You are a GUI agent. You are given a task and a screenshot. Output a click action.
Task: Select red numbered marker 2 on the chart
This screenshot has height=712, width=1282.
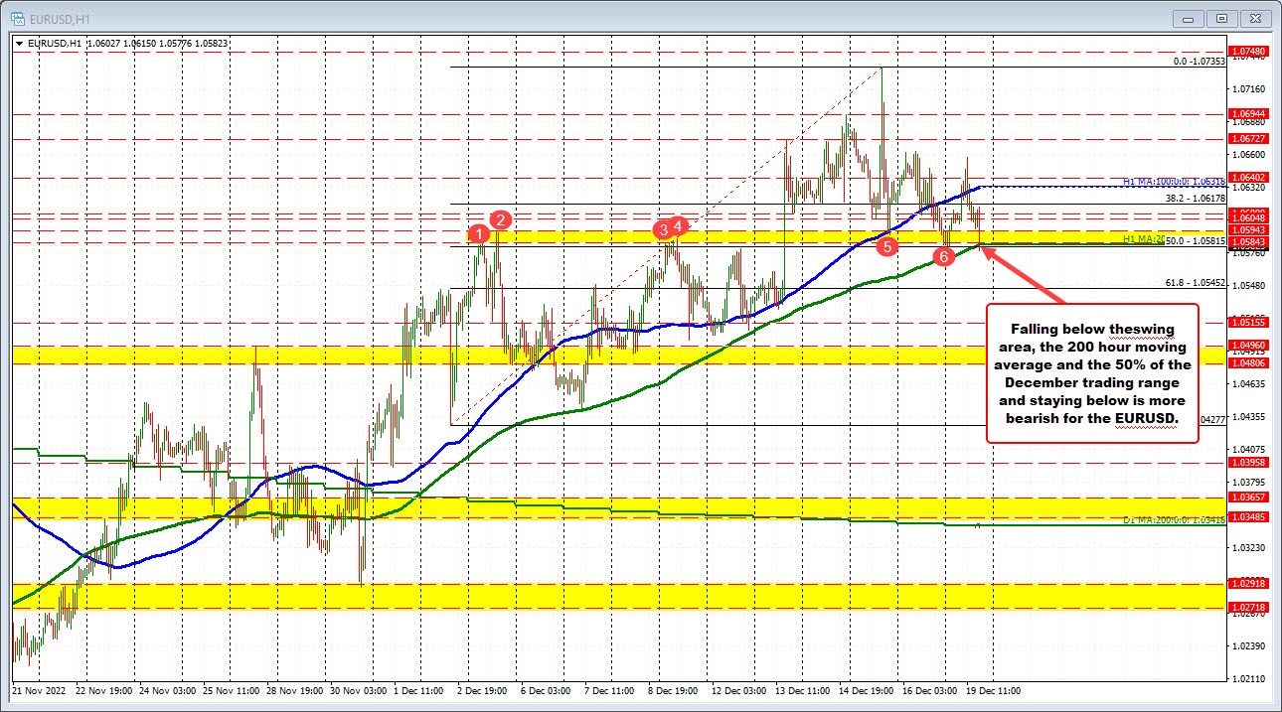click(500, 221)
